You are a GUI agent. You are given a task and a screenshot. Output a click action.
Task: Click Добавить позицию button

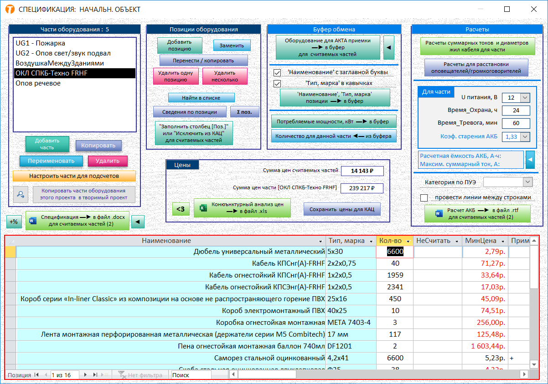point(179,45)
